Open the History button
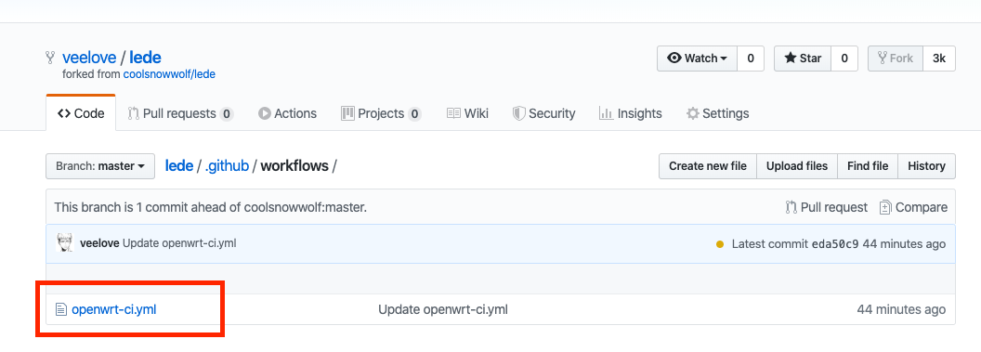The width and height of the screenshot is (981, 352). [926, 166]
